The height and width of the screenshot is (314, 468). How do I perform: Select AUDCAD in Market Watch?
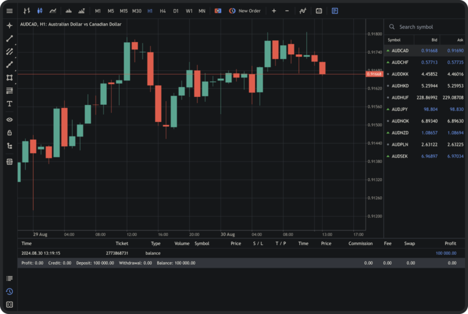pyautogui.click(x=424, y=51)
